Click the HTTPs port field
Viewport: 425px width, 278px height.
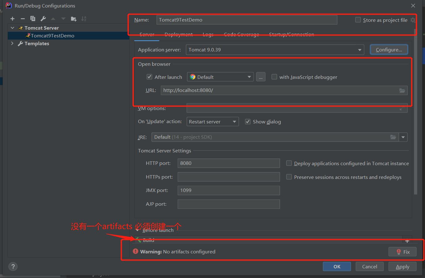[x=229, y=177]
